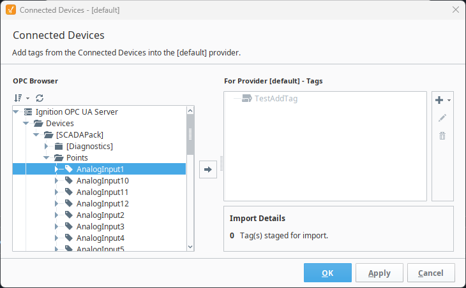Image resolution: width=466 pixels, height=288 pixels.
Task: Click the AnalogInput10 tag icon
Action: coord(69,180)
